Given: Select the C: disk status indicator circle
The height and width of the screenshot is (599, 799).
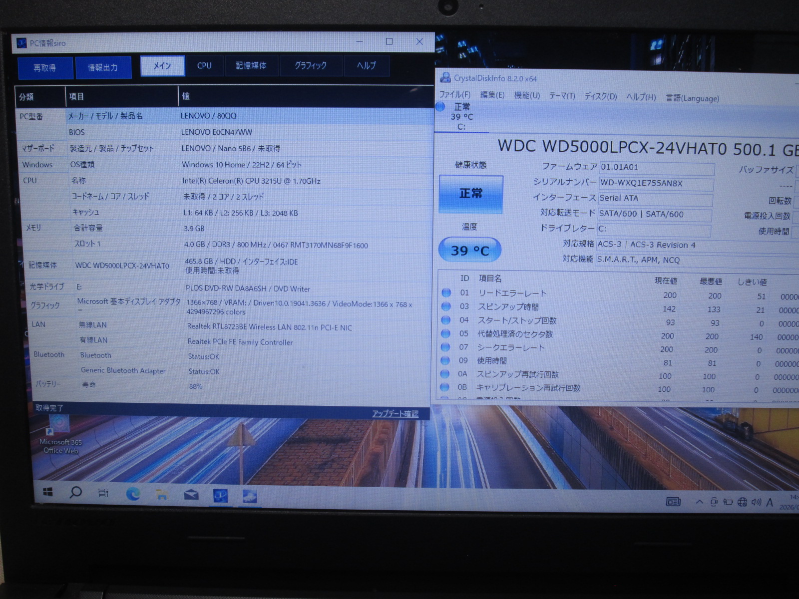Looking at the screenshot, I should point(440,106).
